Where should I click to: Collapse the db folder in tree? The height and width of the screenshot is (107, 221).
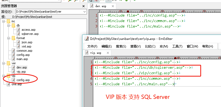8,25
